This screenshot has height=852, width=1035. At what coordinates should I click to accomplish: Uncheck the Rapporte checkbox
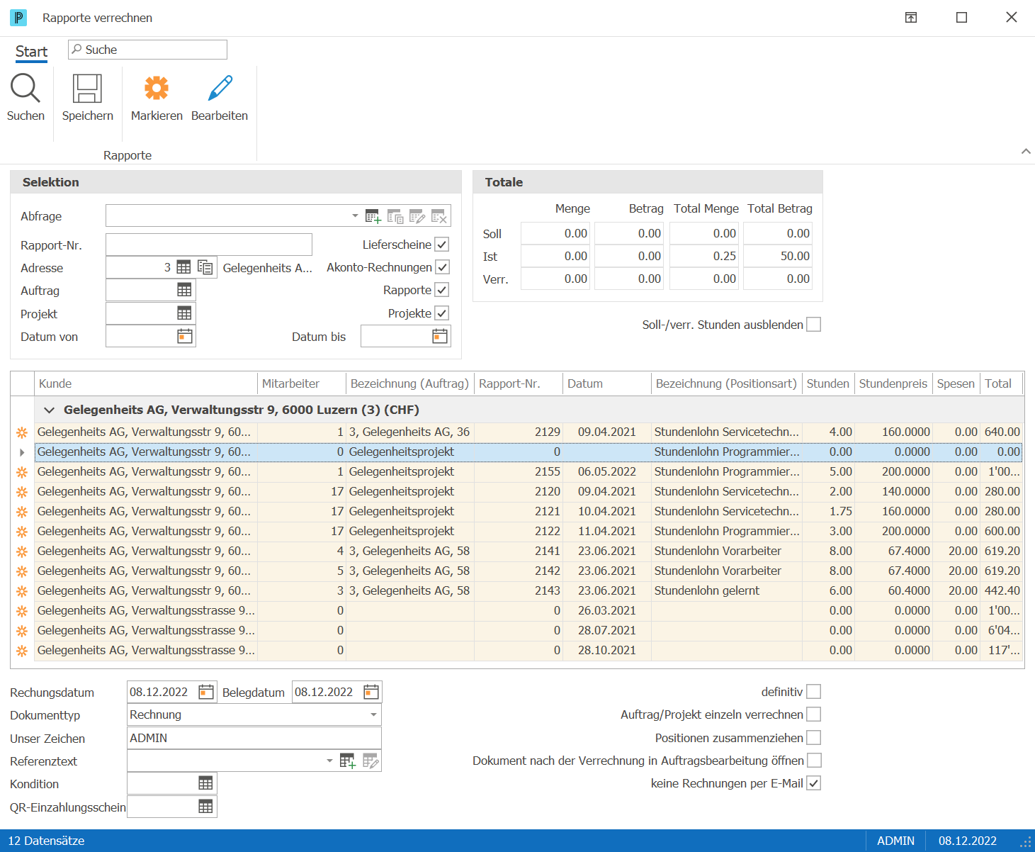pos(442,290)
